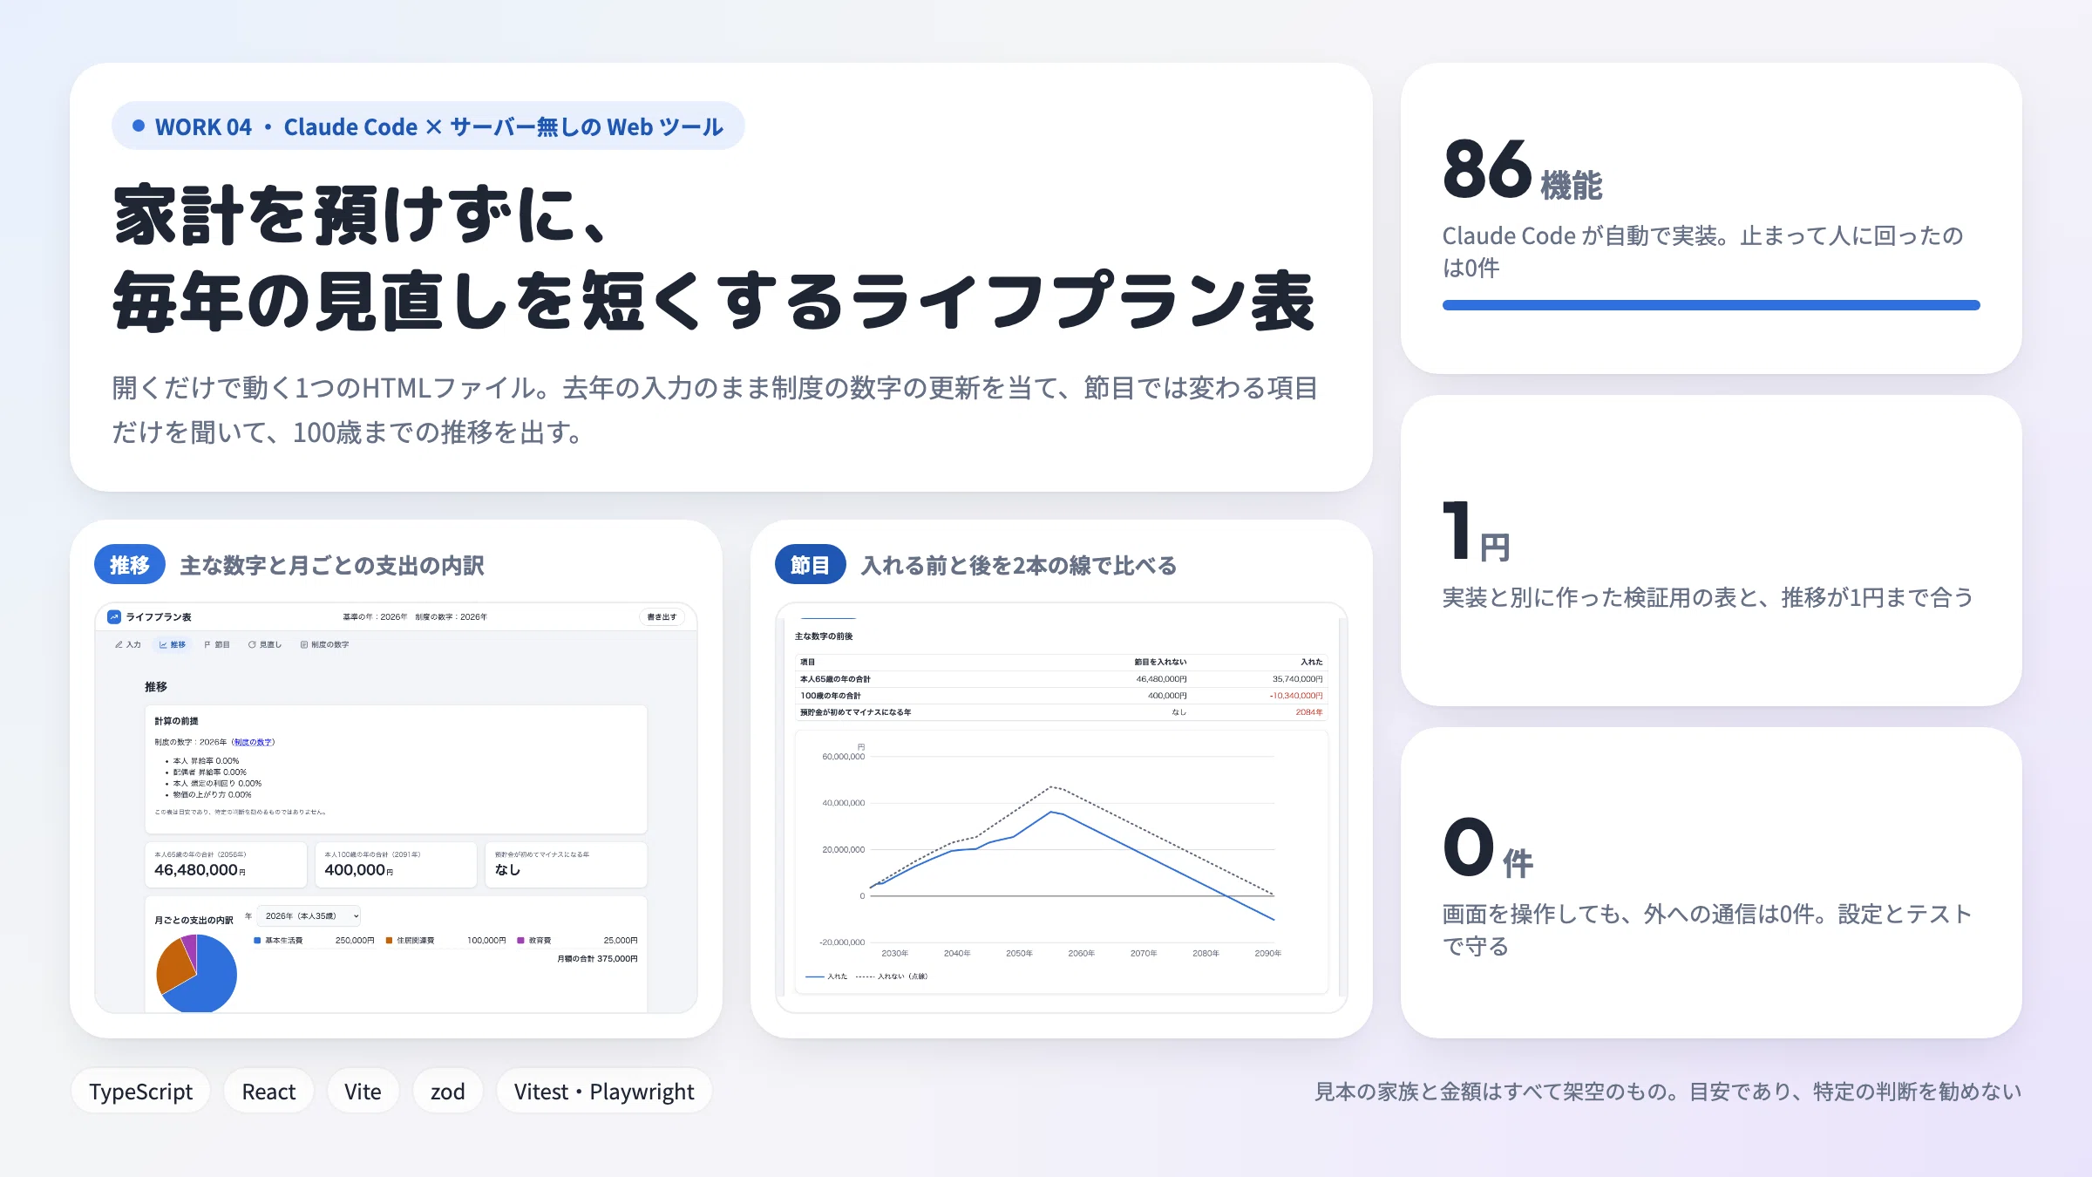
Task: Click the pencil icon beside 入力
Action: (x=119, y=645)
